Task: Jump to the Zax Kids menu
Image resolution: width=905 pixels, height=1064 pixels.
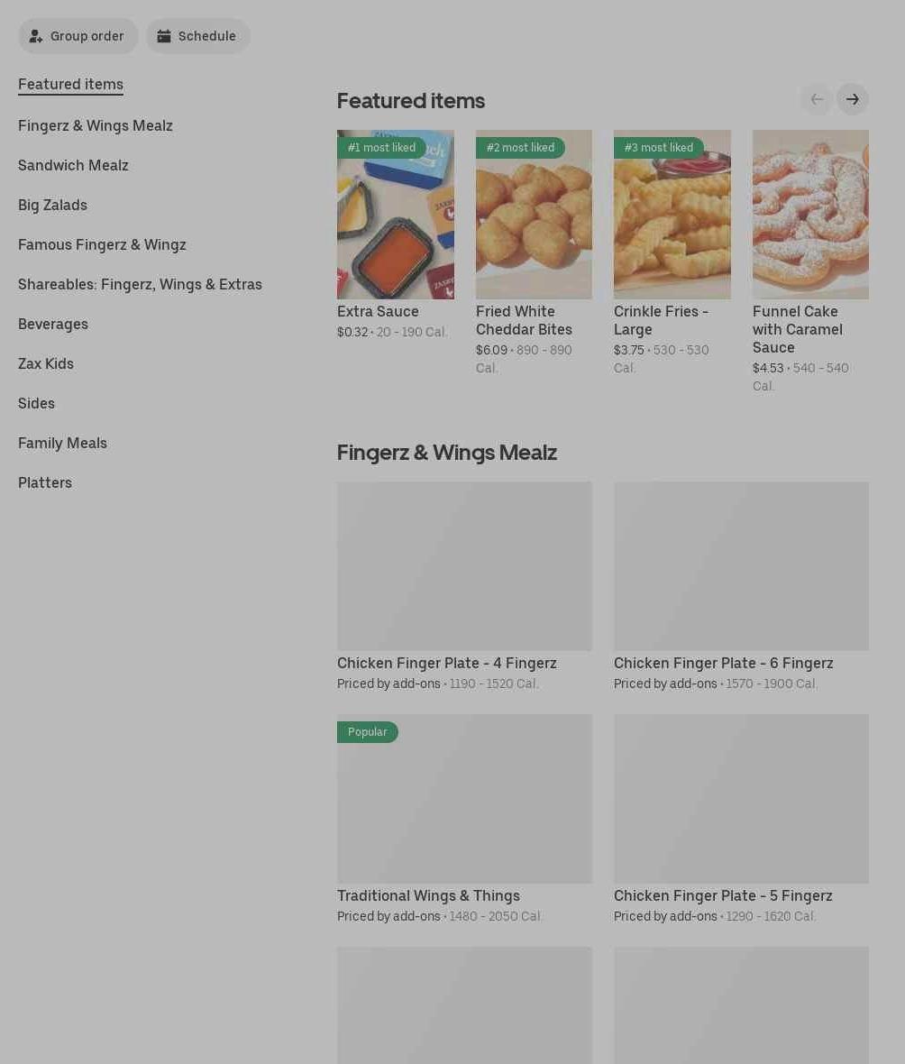Action: click(x=45, y=363)
